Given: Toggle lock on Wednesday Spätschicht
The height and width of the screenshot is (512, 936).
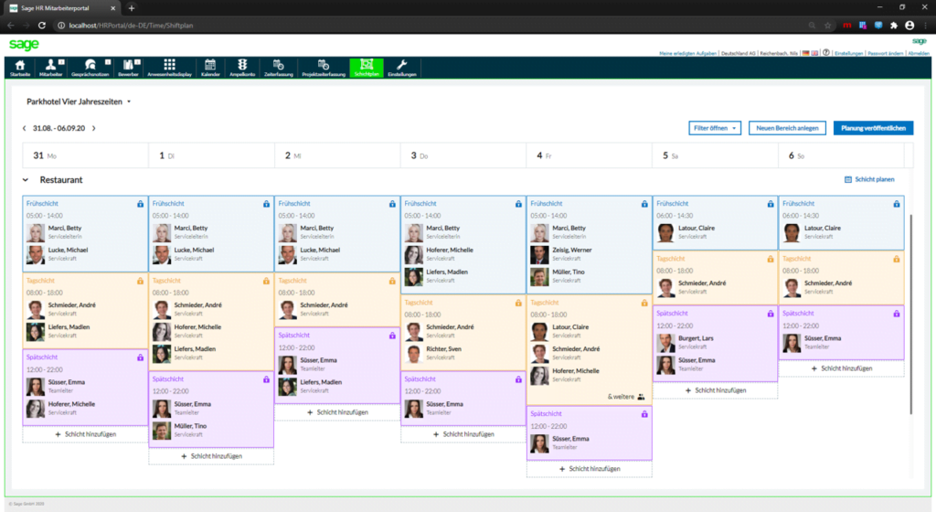Looking at the screenshot, I should click(x=392, y=336).
